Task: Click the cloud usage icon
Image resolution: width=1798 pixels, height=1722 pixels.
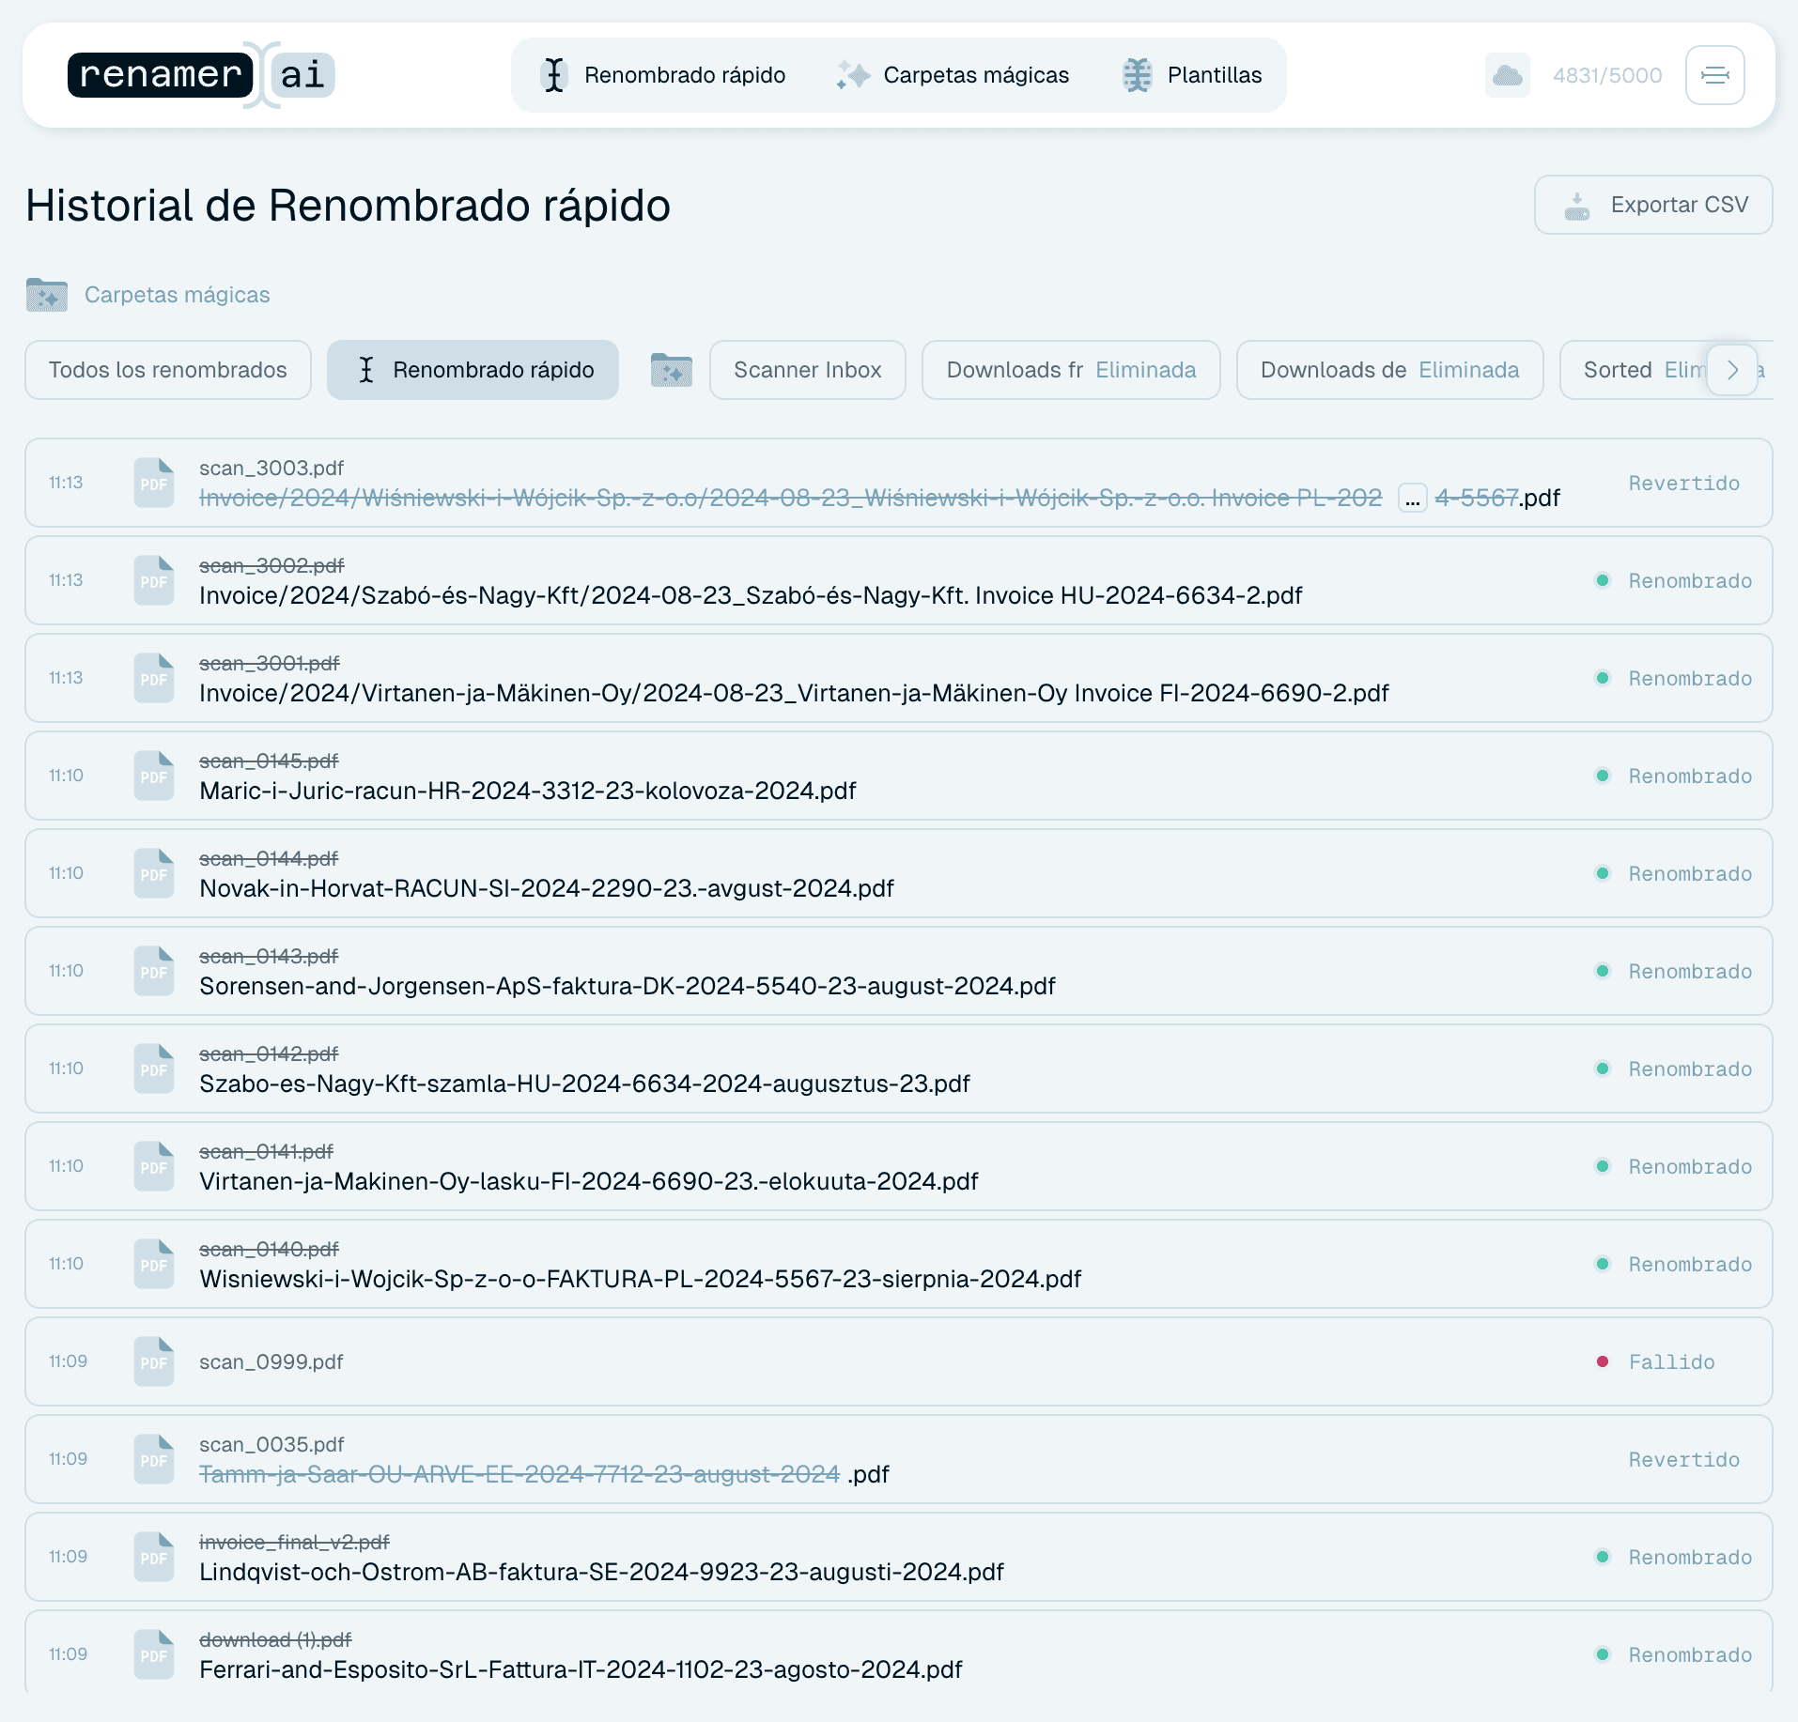Action: tap(1507, 75)
